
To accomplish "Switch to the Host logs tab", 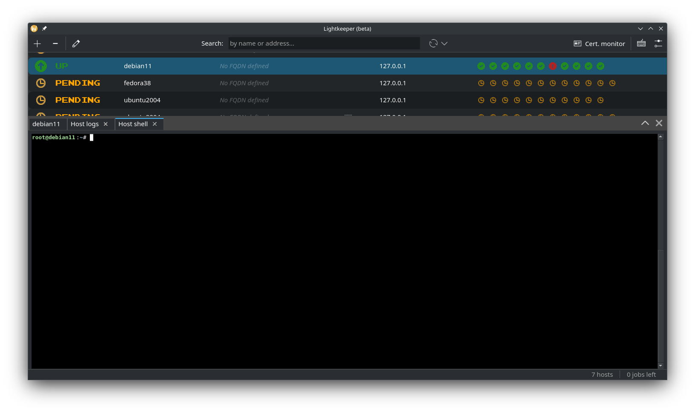I will pyautogui.click(x=85, y=124).
